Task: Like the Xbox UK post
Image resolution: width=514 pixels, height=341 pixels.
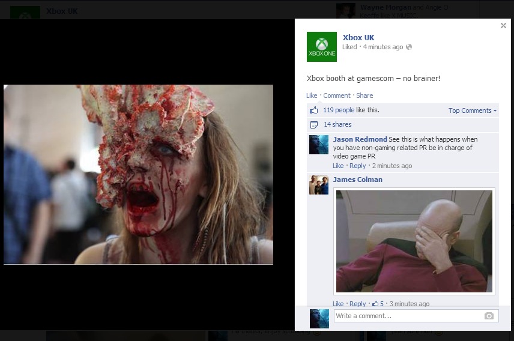Action: pyautogui.click(x=312, y=95)
